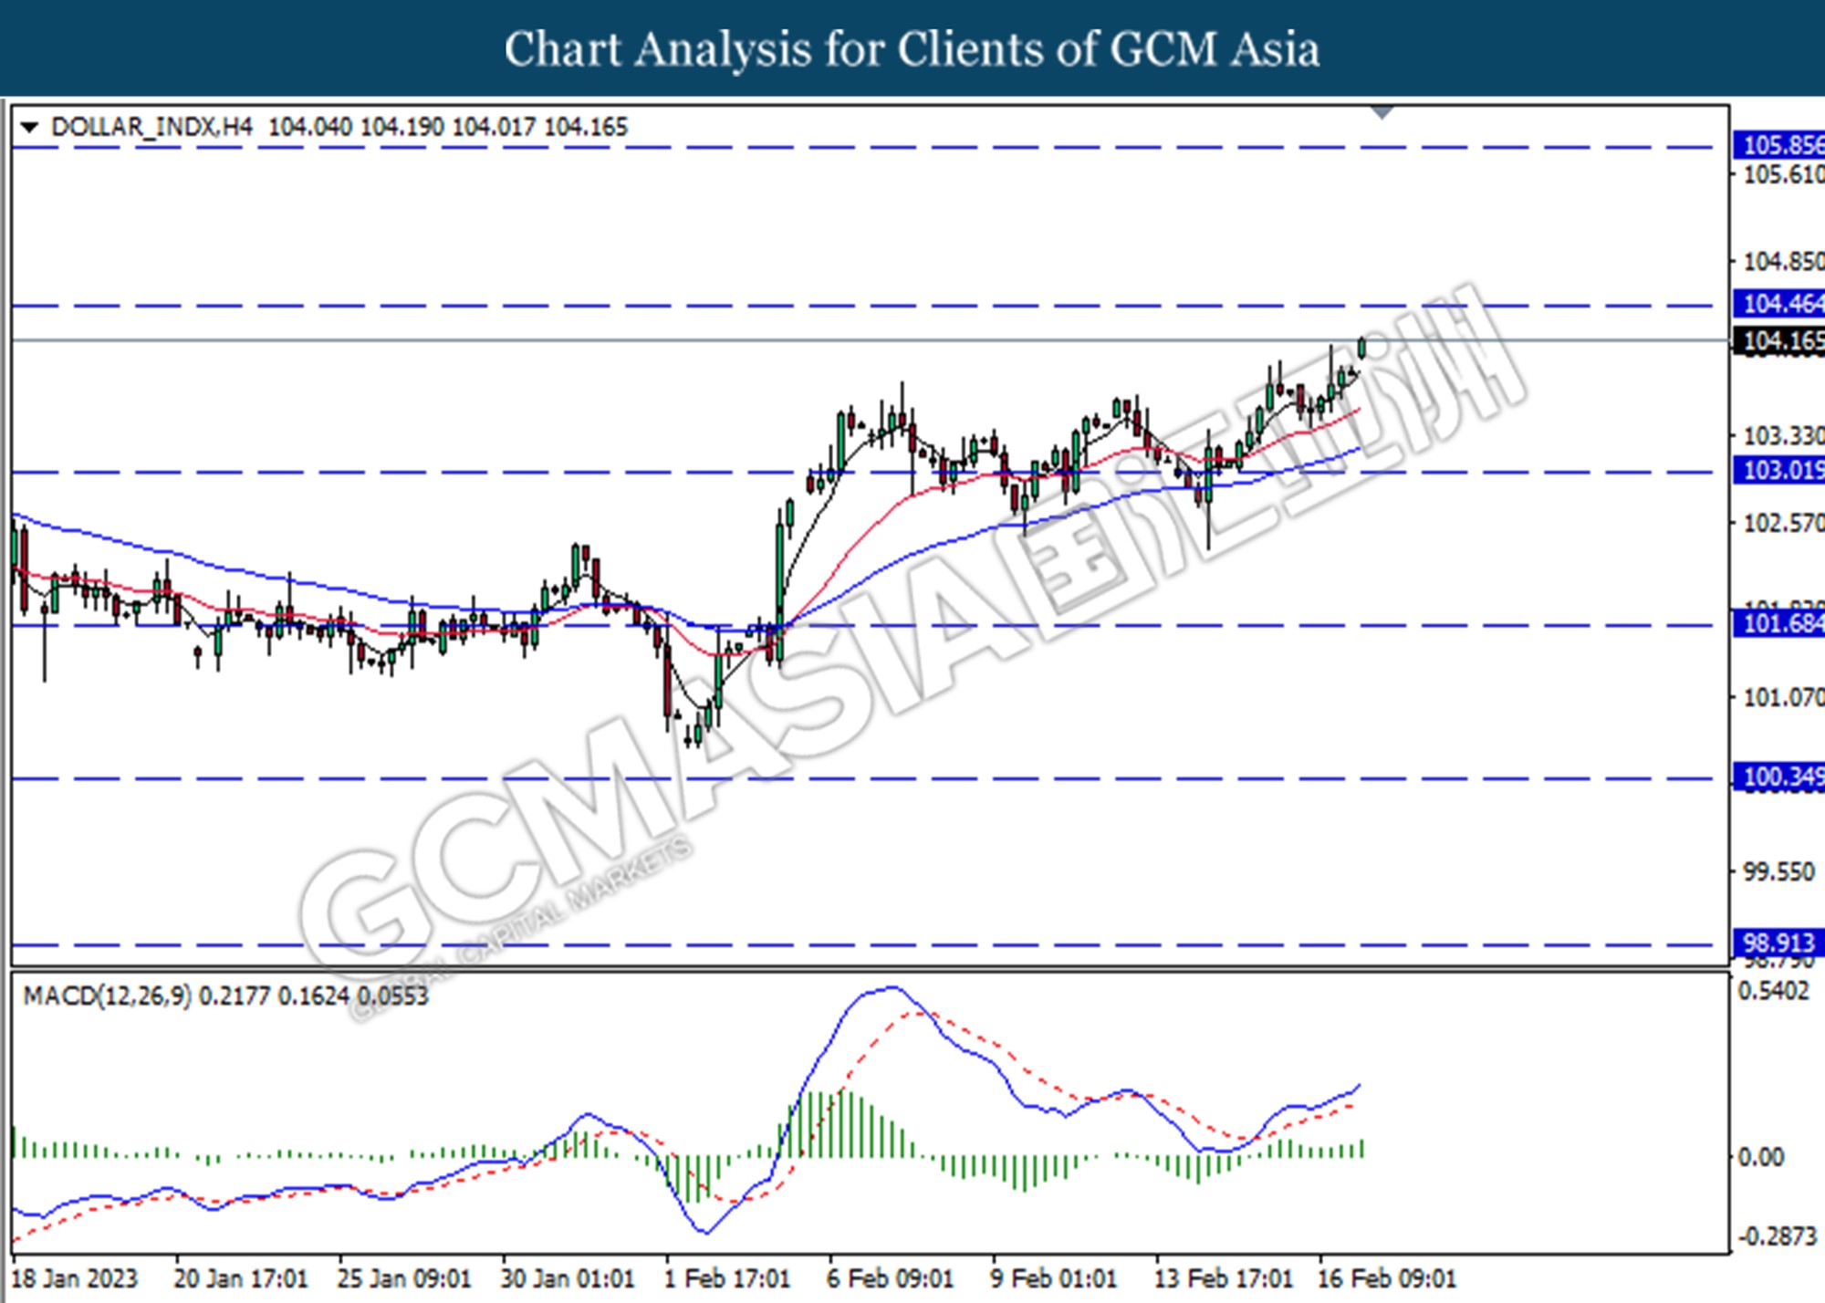Click the 25 Jan 09:01 time label

click(403, 1278)
